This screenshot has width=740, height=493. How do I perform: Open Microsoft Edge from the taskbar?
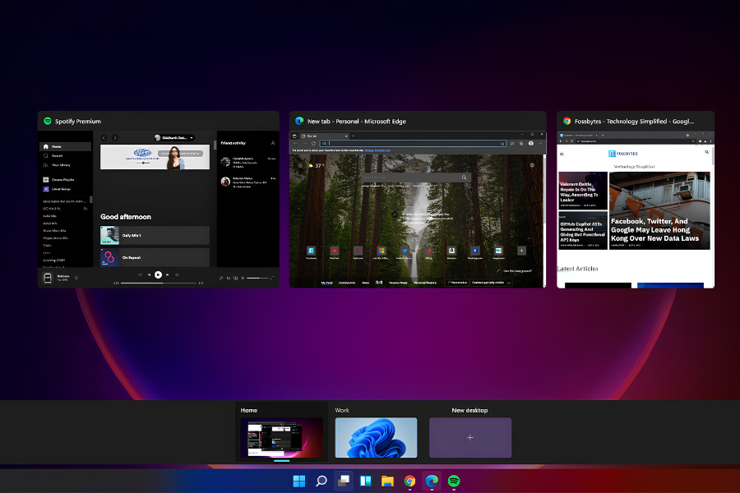pos(432,481)
